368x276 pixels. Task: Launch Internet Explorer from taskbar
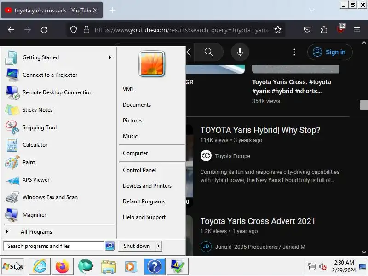[40, 266]
